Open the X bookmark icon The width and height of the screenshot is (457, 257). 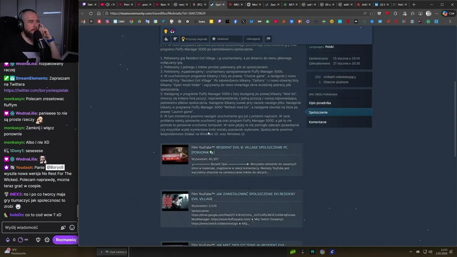[x=243, y=21]
